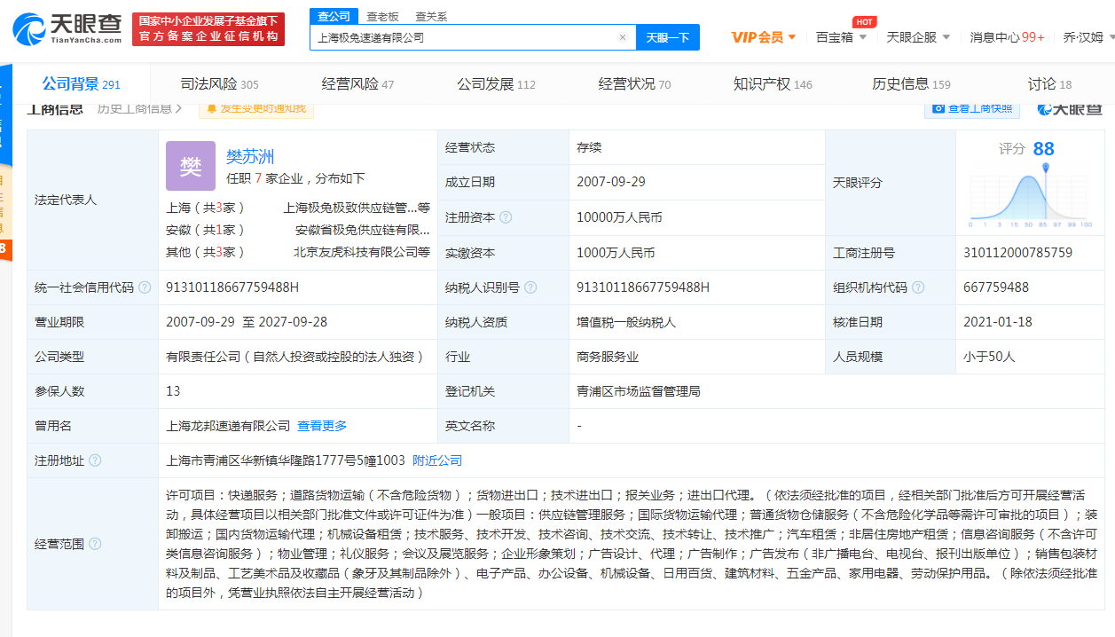This screenshot has width=1115, height=637.
Task: Open the 知识产权 tab
Action: [x=773, y=84]
